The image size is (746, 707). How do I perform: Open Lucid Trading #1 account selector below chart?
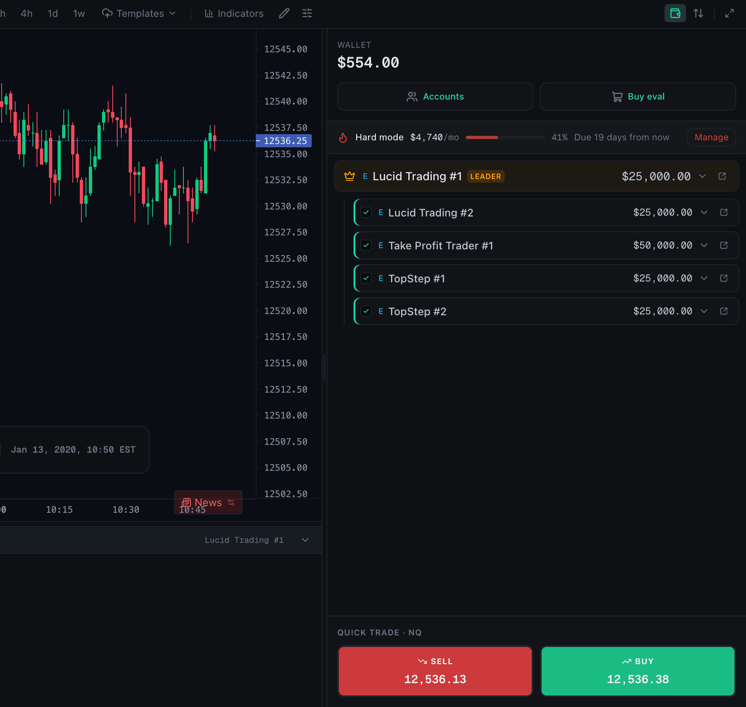pyautogui.click(x=257, y=540)
